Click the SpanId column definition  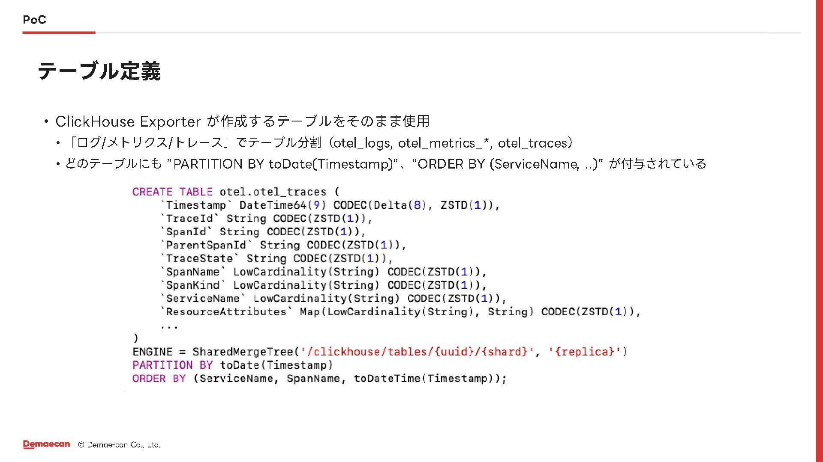tap(263, 232)
